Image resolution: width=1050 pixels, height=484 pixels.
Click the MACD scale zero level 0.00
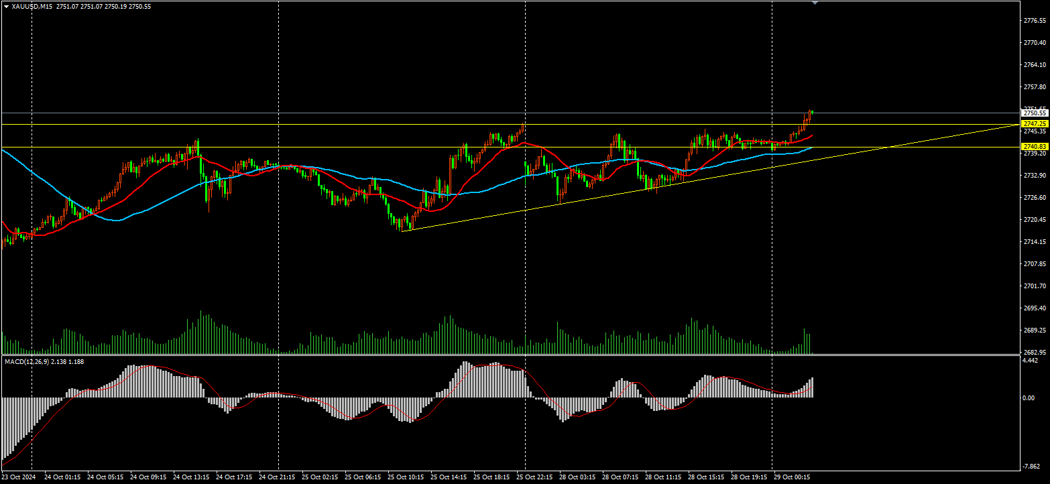tap(1030, 398)
